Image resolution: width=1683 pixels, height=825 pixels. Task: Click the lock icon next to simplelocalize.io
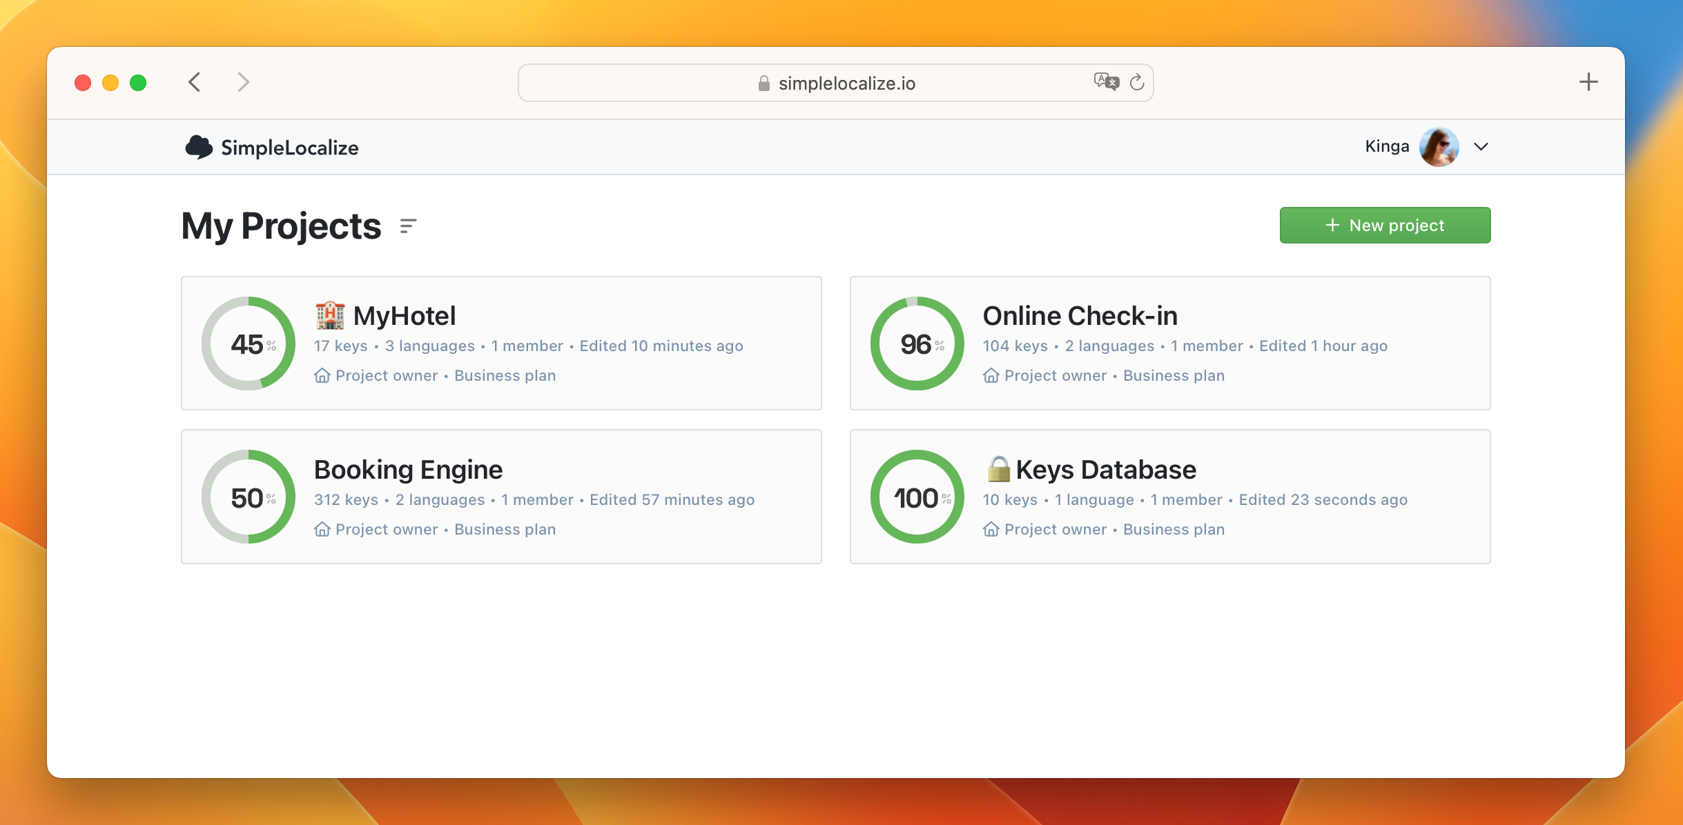pos(763,83)
